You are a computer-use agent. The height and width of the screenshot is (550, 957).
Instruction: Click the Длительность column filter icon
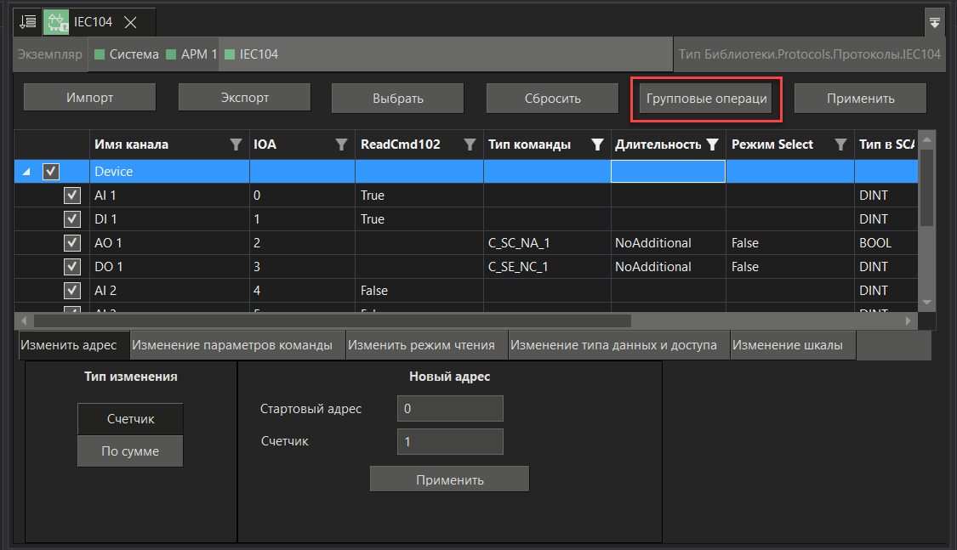point(712,145)
